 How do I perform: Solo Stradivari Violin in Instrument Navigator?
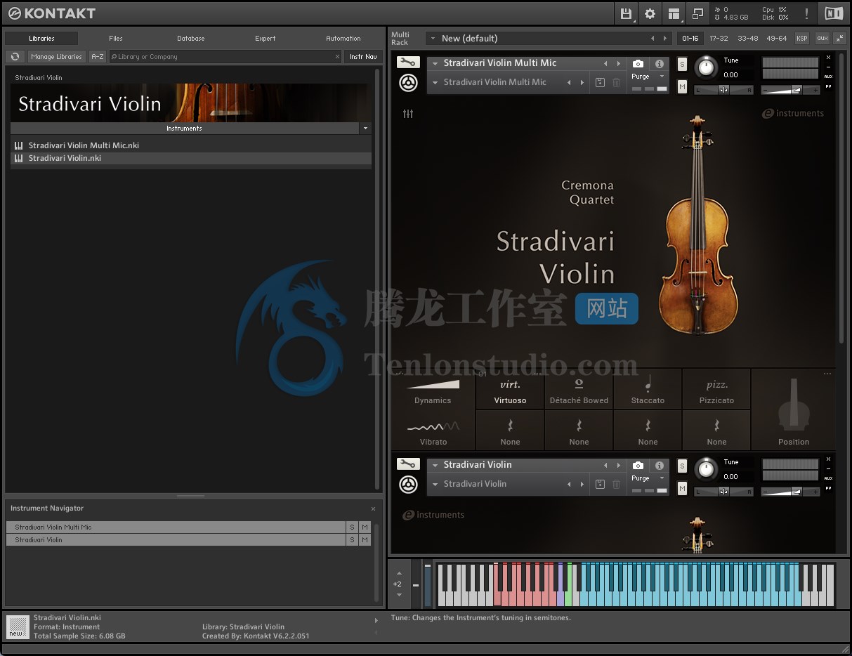352,539
